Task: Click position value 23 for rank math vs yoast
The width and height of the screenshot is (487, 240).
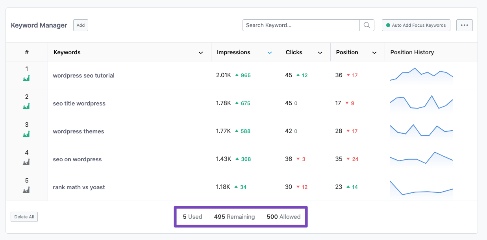Action: click(339, 187)
